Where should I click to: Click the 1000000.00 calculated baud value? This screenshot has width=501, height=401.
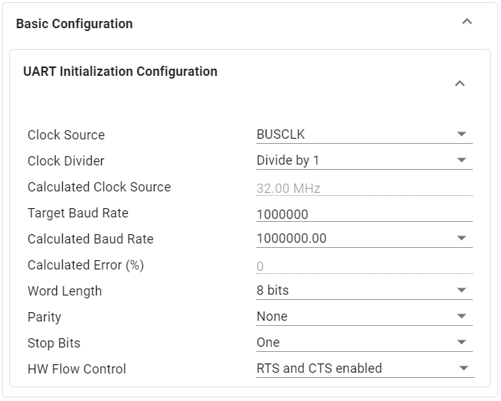point(292,238)
